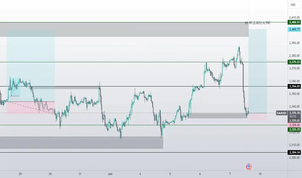Screen dimensions: 302x178
Task: Click the US economic event flag icon
Action: [x=249, y=166]
